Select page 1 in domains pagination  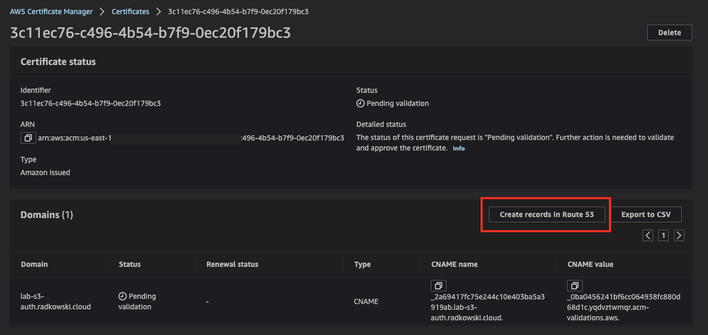[x=663, y=235]
